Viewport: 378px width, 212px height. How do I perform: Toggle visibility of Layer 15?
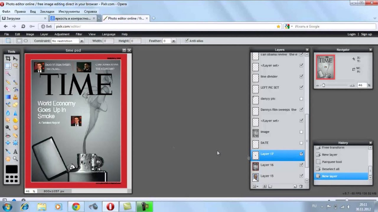pos(301,176)
